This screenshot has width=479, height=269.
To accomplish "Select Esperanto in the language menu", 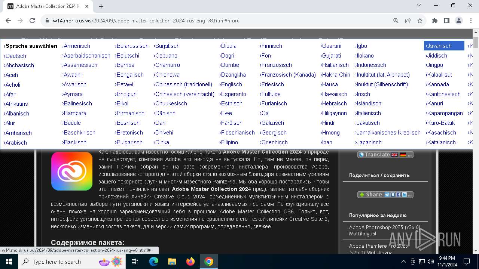I will tap(233, 94).
